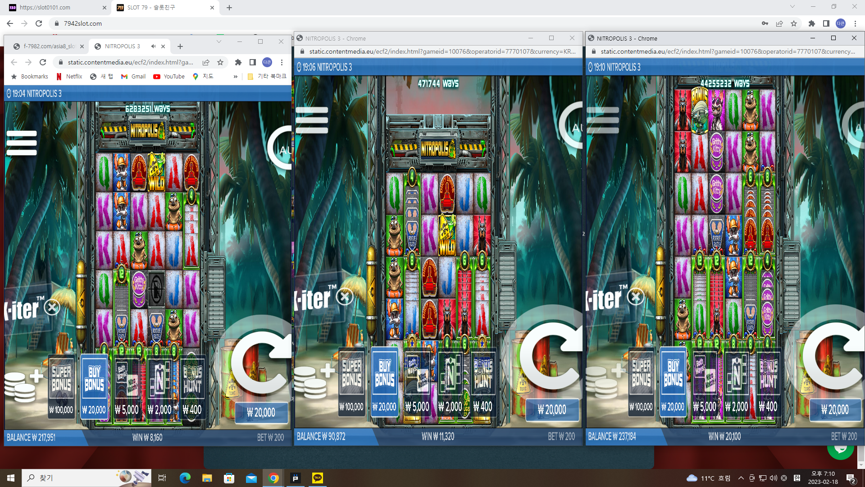This screenshot has height=487, width=865.
Task: Open the hamburger menu in middle game window
Action: (x=312, y=120)
